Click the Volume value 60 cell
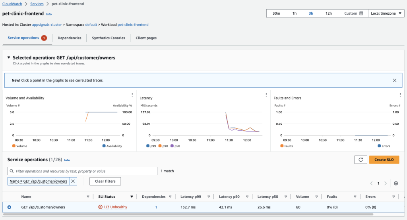 [x=298, y=207]
